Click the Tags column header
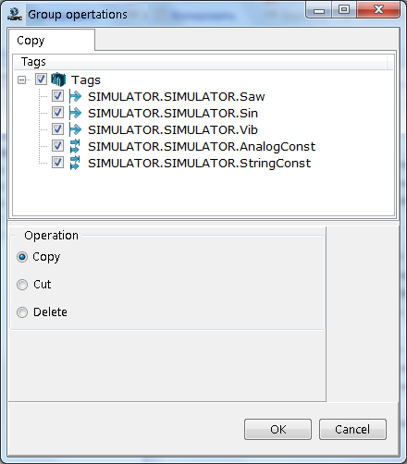This screenshot has width=407, height=464. 201,62
